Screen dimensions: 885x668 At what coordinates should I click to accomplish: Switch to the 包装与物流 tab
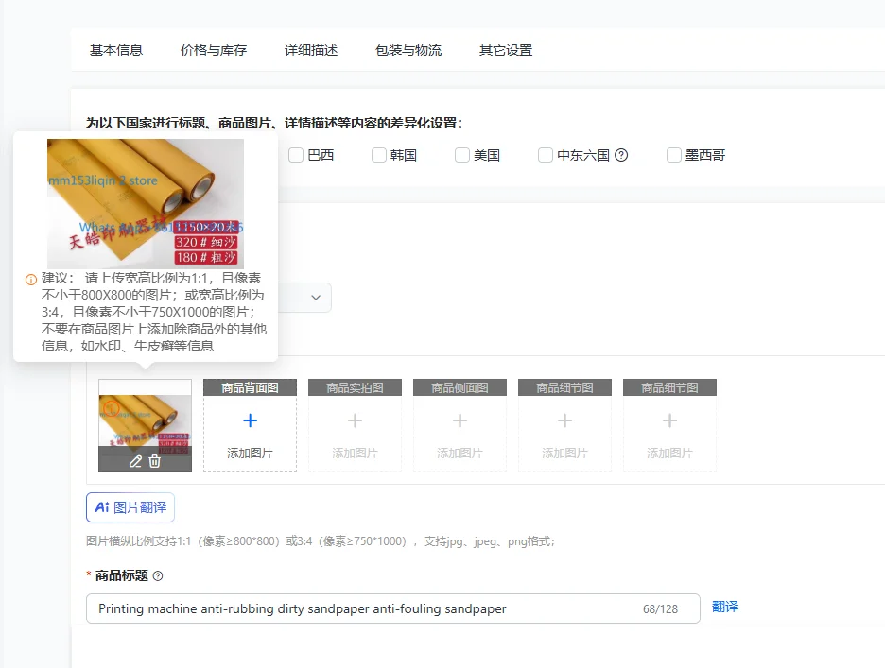[408, 50]
